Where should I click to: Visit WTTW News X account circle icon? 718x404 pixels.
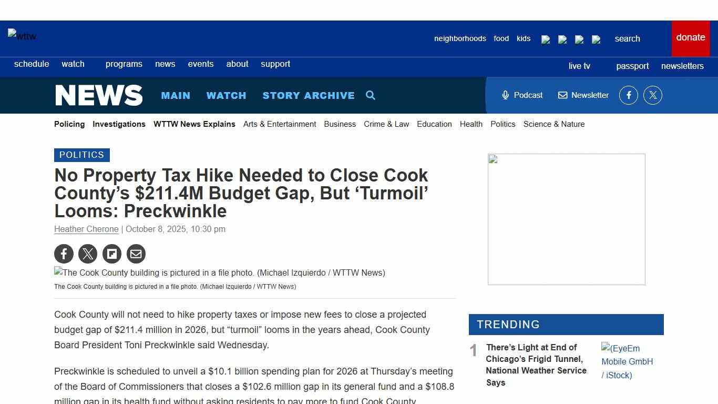pyautogui.click(x=653, y=95)
